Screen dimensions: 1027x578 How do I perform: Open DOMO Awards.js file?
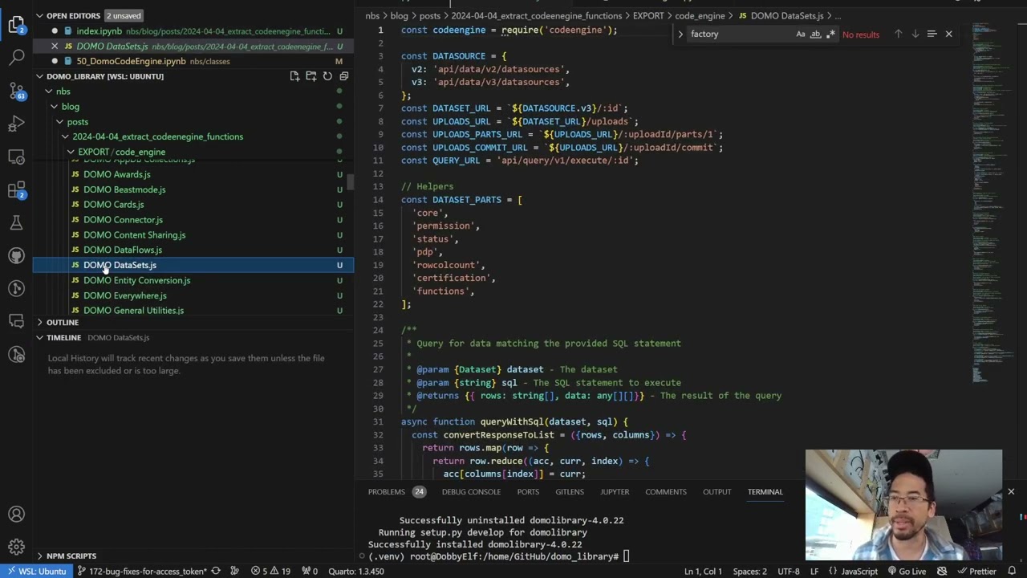tap(193, 174)
